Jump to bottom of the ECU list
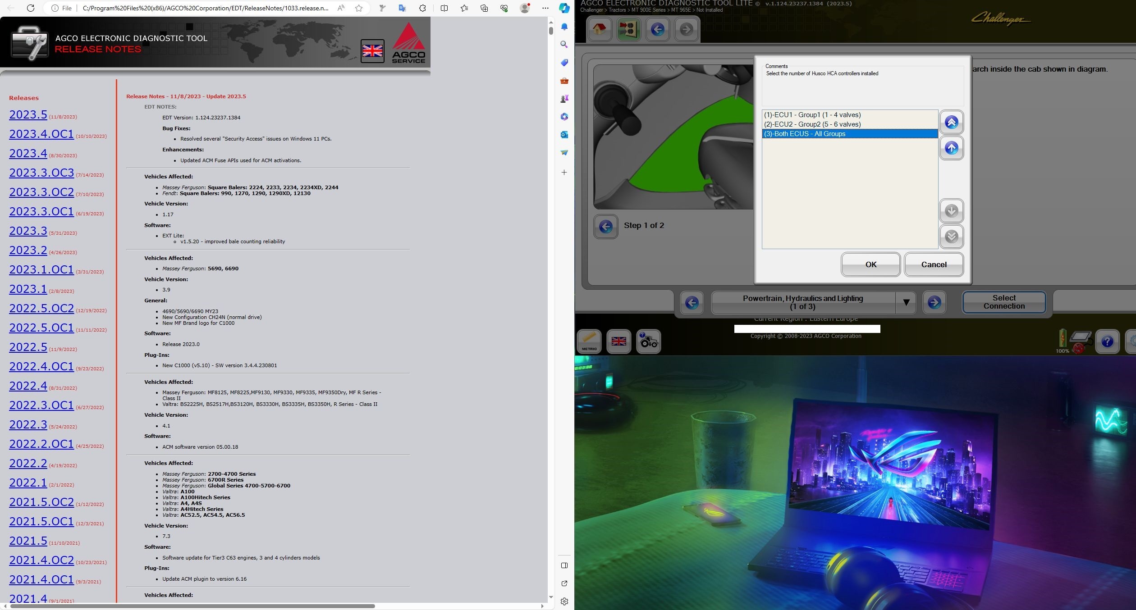The width and height of the screenshot is (1136, 610). (x=952, y=237)
